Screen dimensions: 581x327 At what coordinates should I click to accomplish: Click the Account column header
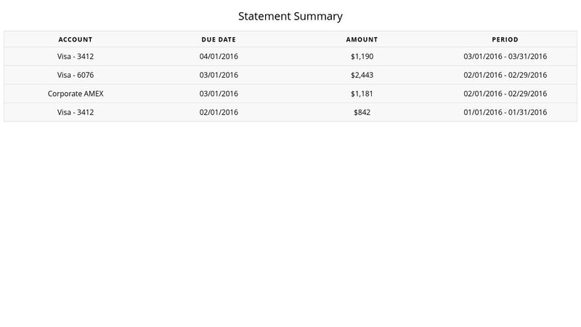[76, 39]
